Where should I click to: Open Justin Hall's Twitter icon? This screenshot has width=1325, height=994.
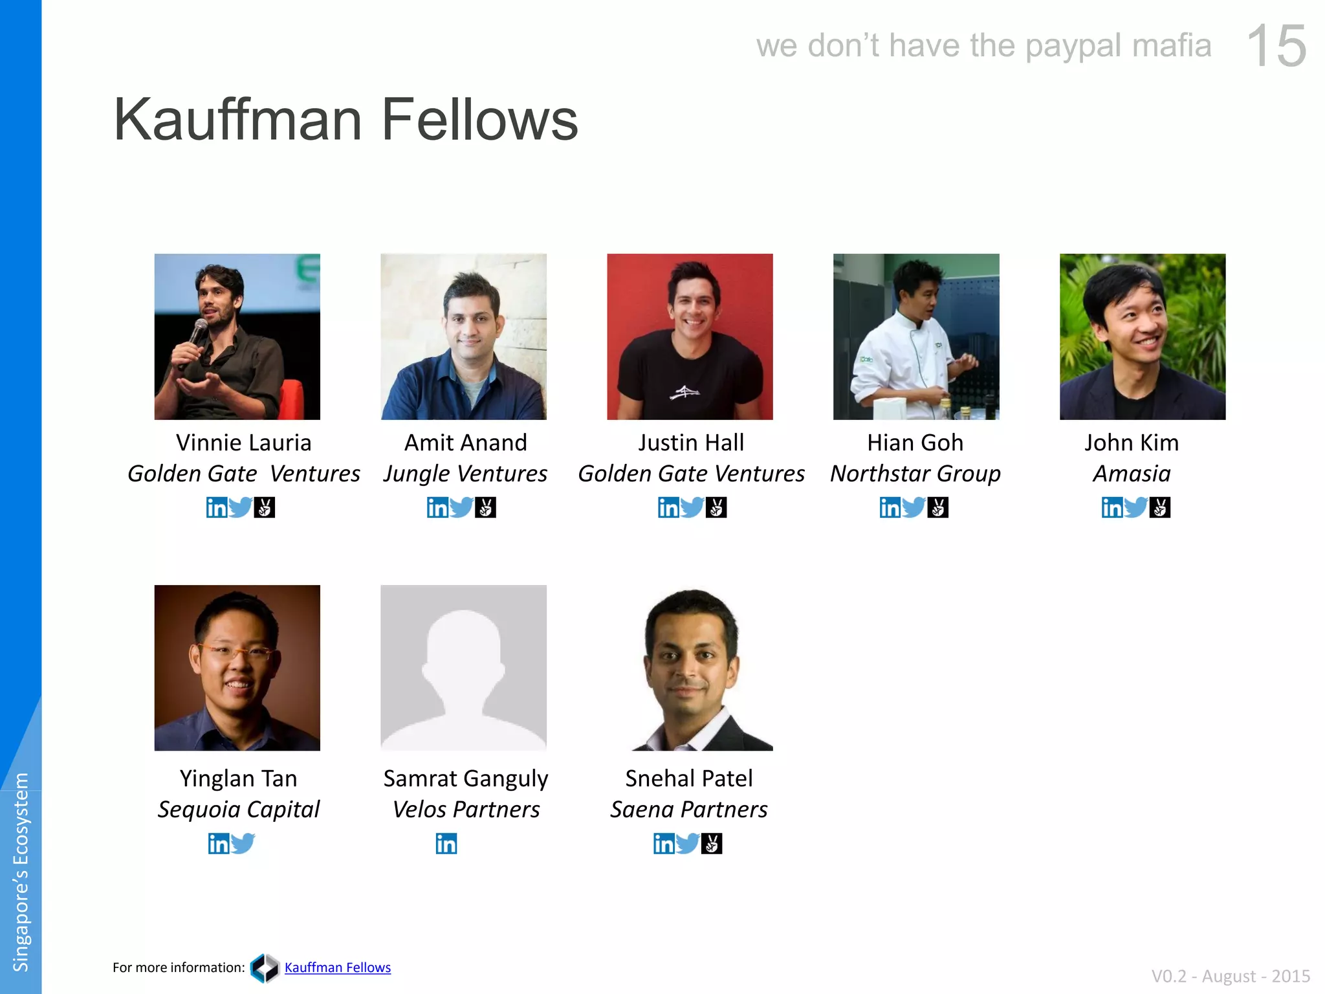tap(692, 507)
